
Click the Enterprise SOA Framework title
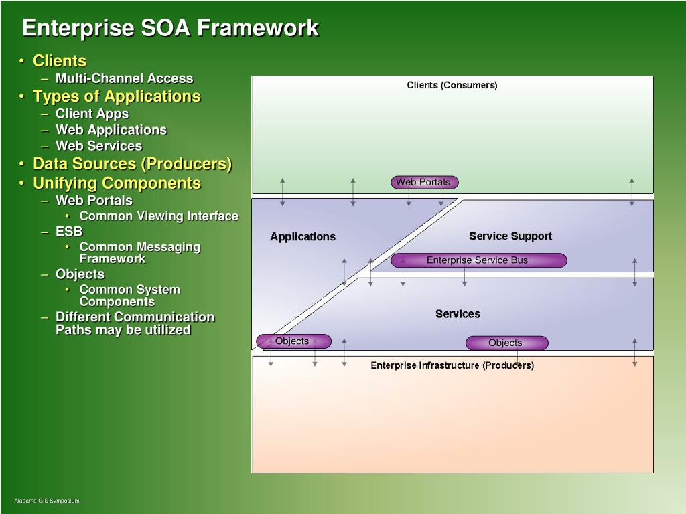[170, 28]
